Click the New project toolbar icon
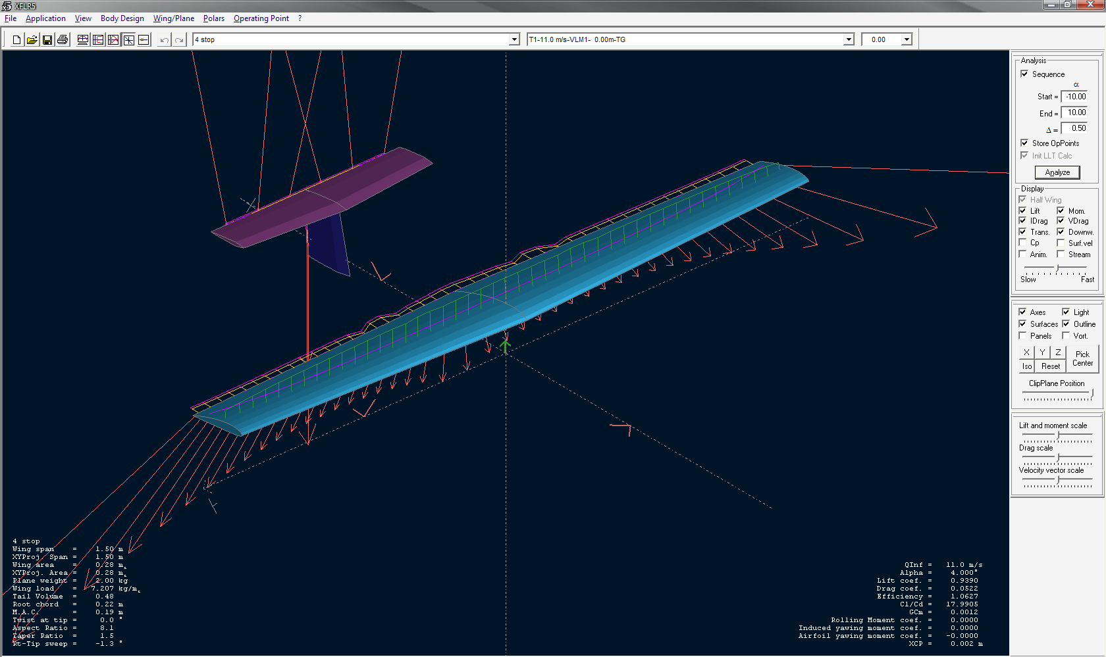 17,40
